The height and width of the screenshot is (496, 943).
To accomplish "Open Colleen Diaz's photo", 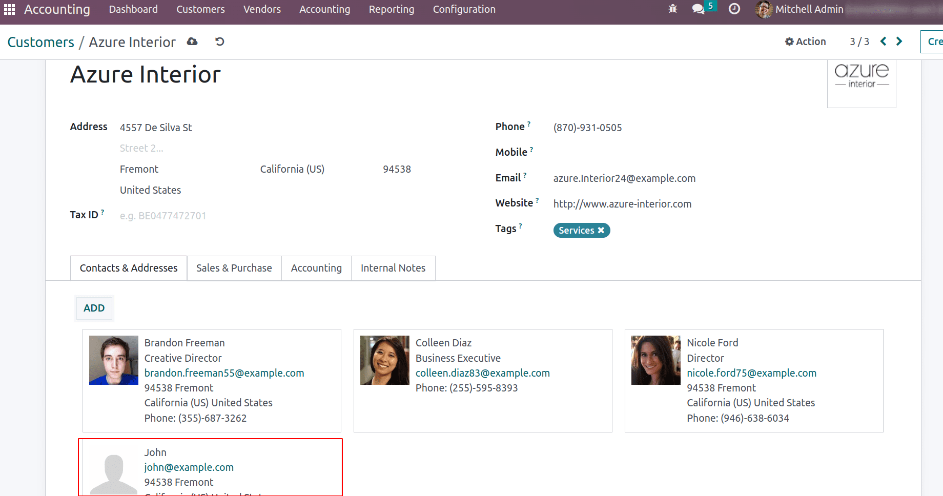I will [385, 360].
